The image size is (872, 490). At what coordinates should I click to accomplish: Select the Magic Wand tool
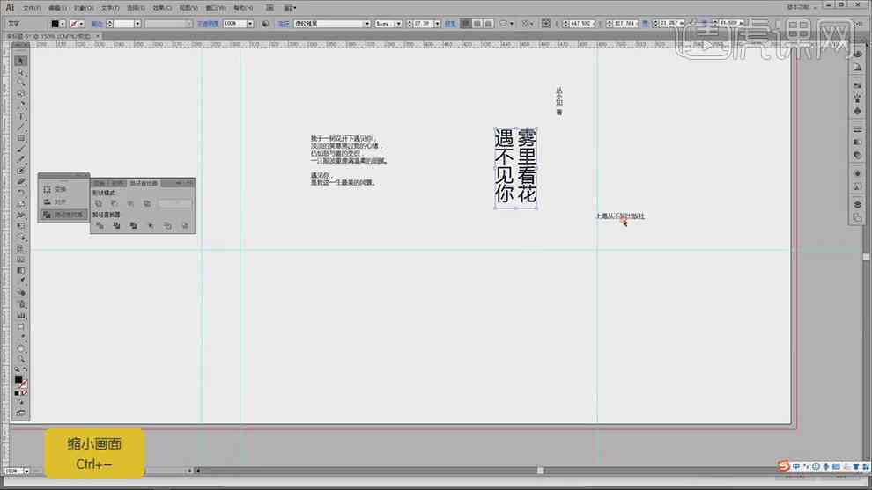[x=20, y=83]
